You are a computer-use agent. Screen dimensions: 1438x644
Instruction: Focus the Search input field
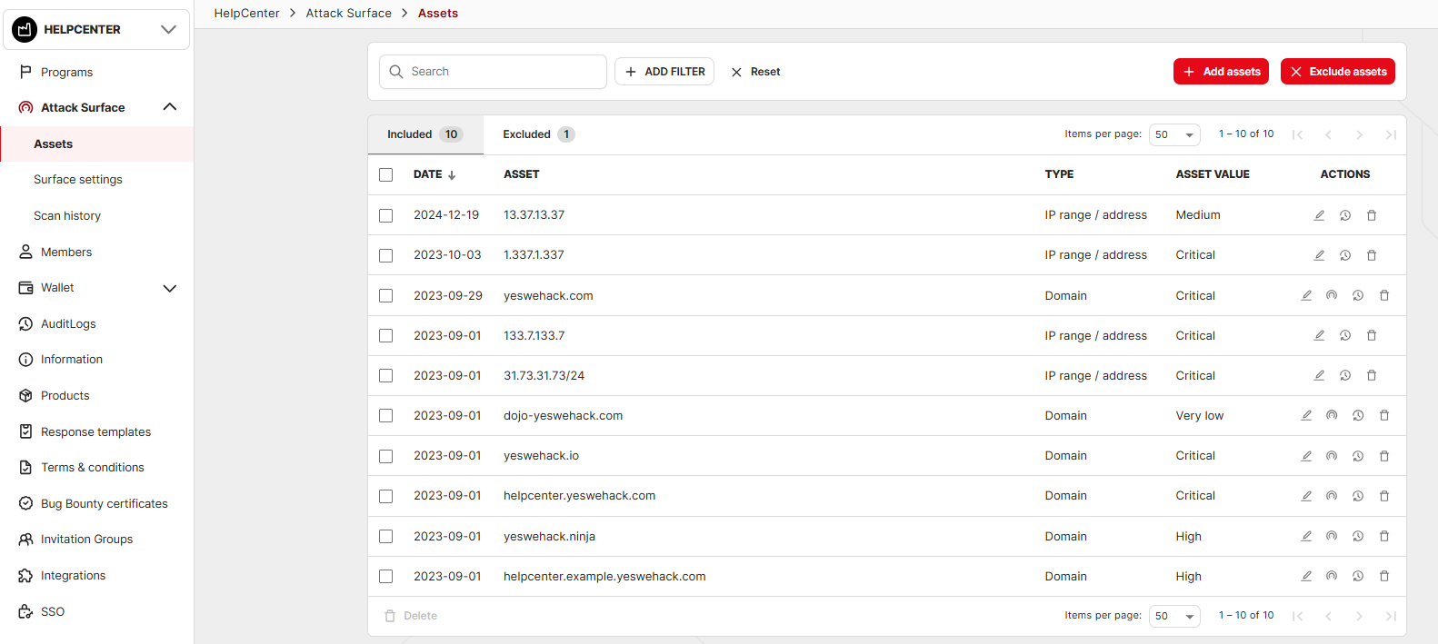(493, 72)
